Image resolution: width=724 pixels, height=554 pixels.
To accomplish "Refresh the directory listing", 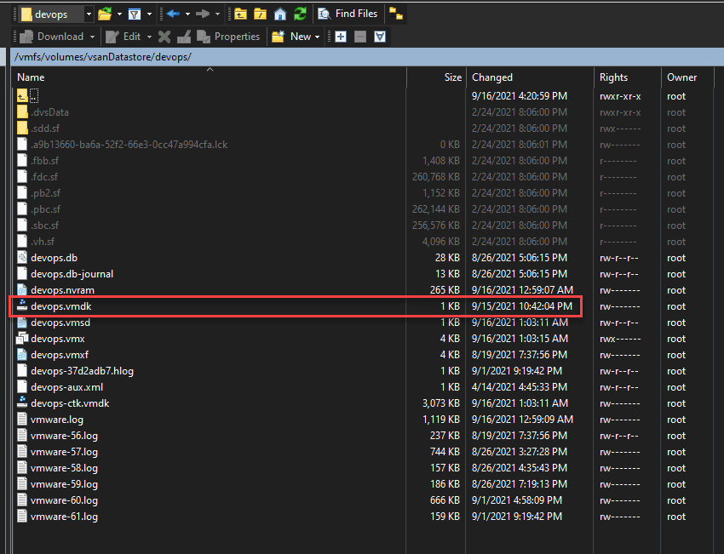I will click(x=300, y=14).
